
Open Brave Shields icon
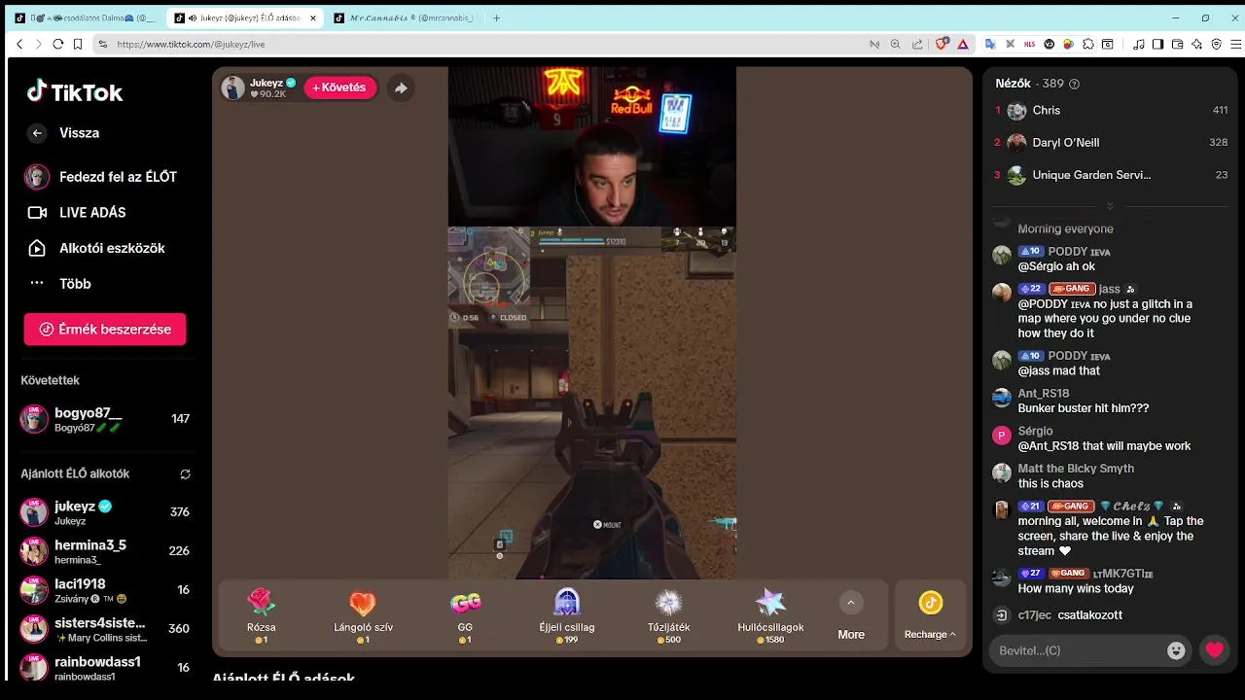pos(942,44)
